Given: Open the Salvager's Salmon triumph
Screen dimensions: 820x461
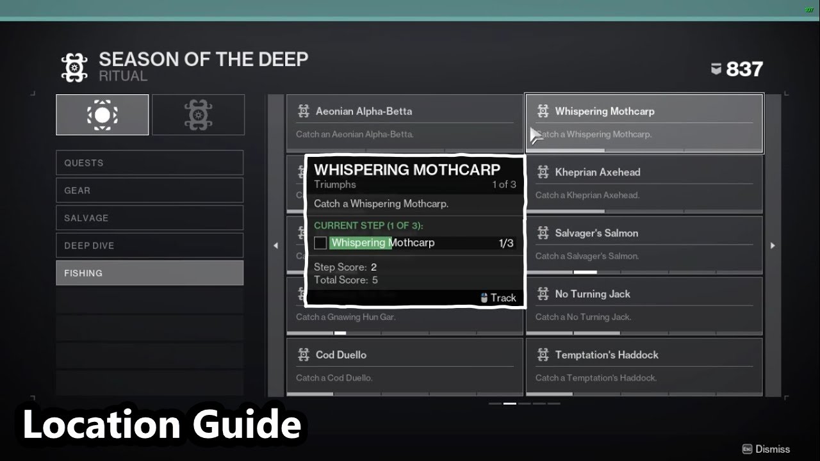Looking at the screenshot, I should tap(644, 245).
